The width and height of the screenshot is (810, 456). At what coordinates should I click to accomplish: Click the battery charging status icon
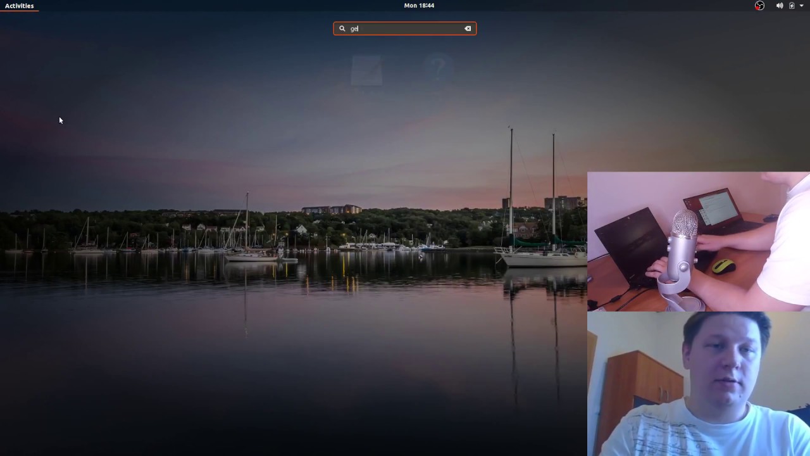[x=792, y=6]
